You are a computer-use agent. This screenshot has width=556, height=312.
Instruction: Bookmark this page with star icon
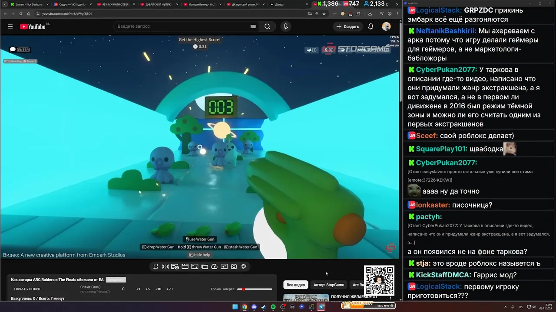324,13
